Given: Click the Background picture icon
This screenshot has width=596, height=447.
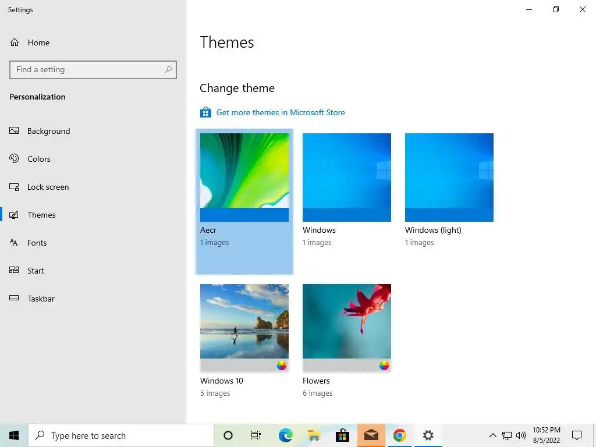Looking at the screenshot, I should (14, 131).
